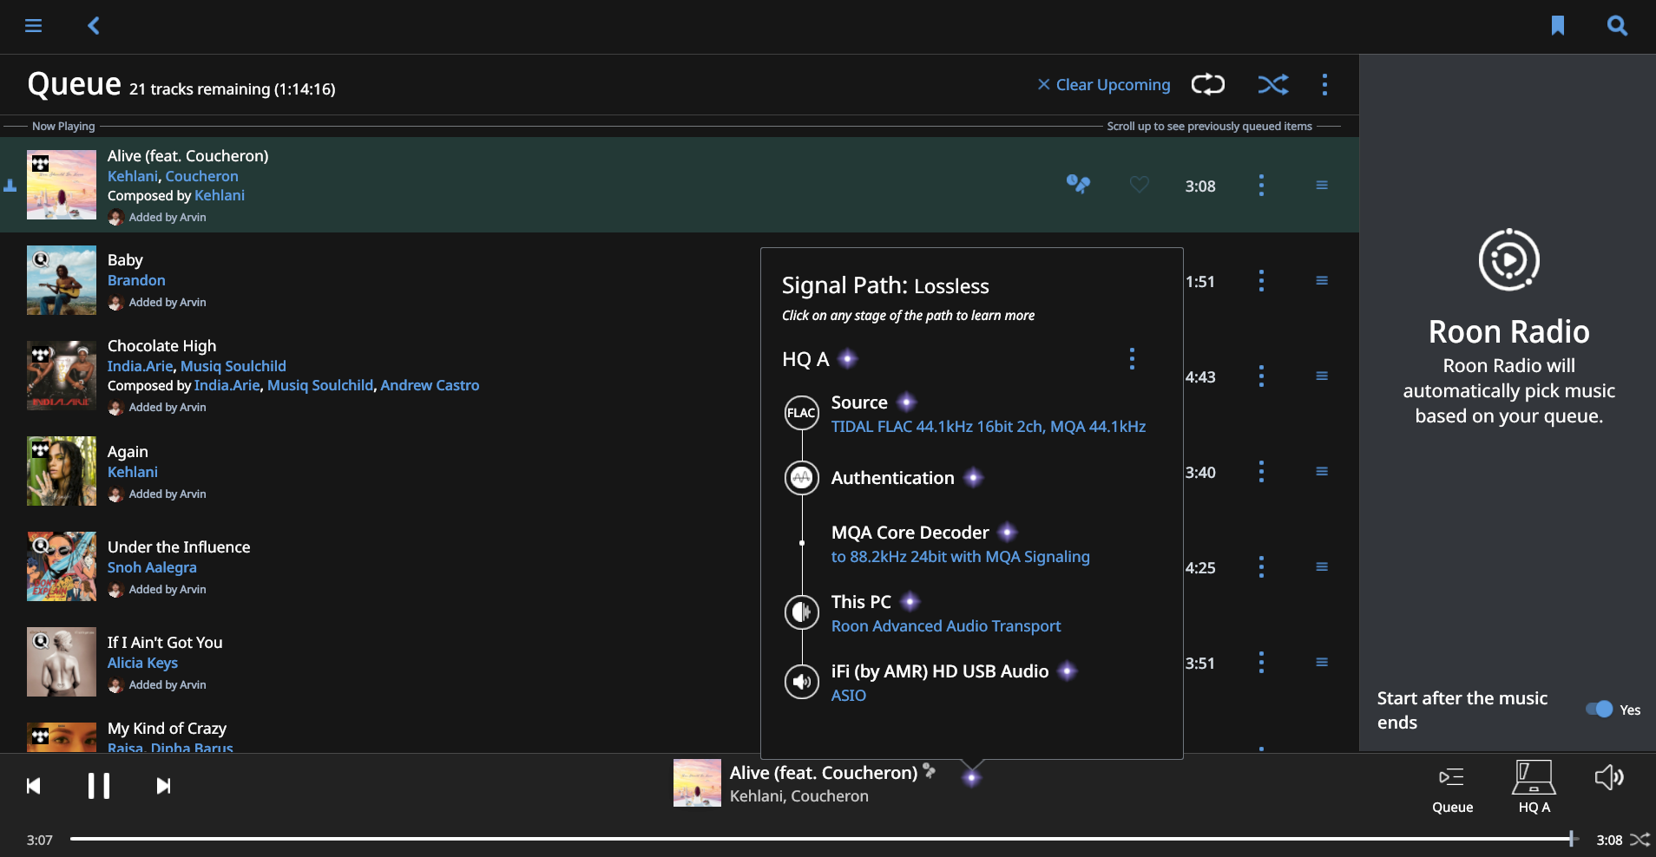Open the Brandon artist link
The image size is (1656, 857).
tap(136, 280)
